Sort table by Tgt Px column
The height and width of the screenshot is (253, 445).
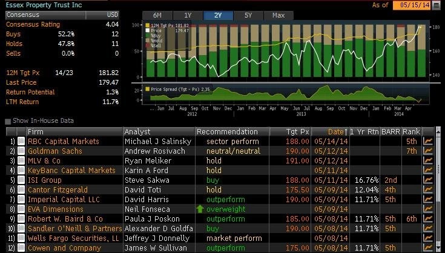[x=290, y=131]
